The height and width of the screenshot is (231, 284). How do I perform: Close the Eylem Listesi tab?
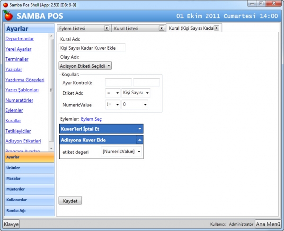(106, 28)
